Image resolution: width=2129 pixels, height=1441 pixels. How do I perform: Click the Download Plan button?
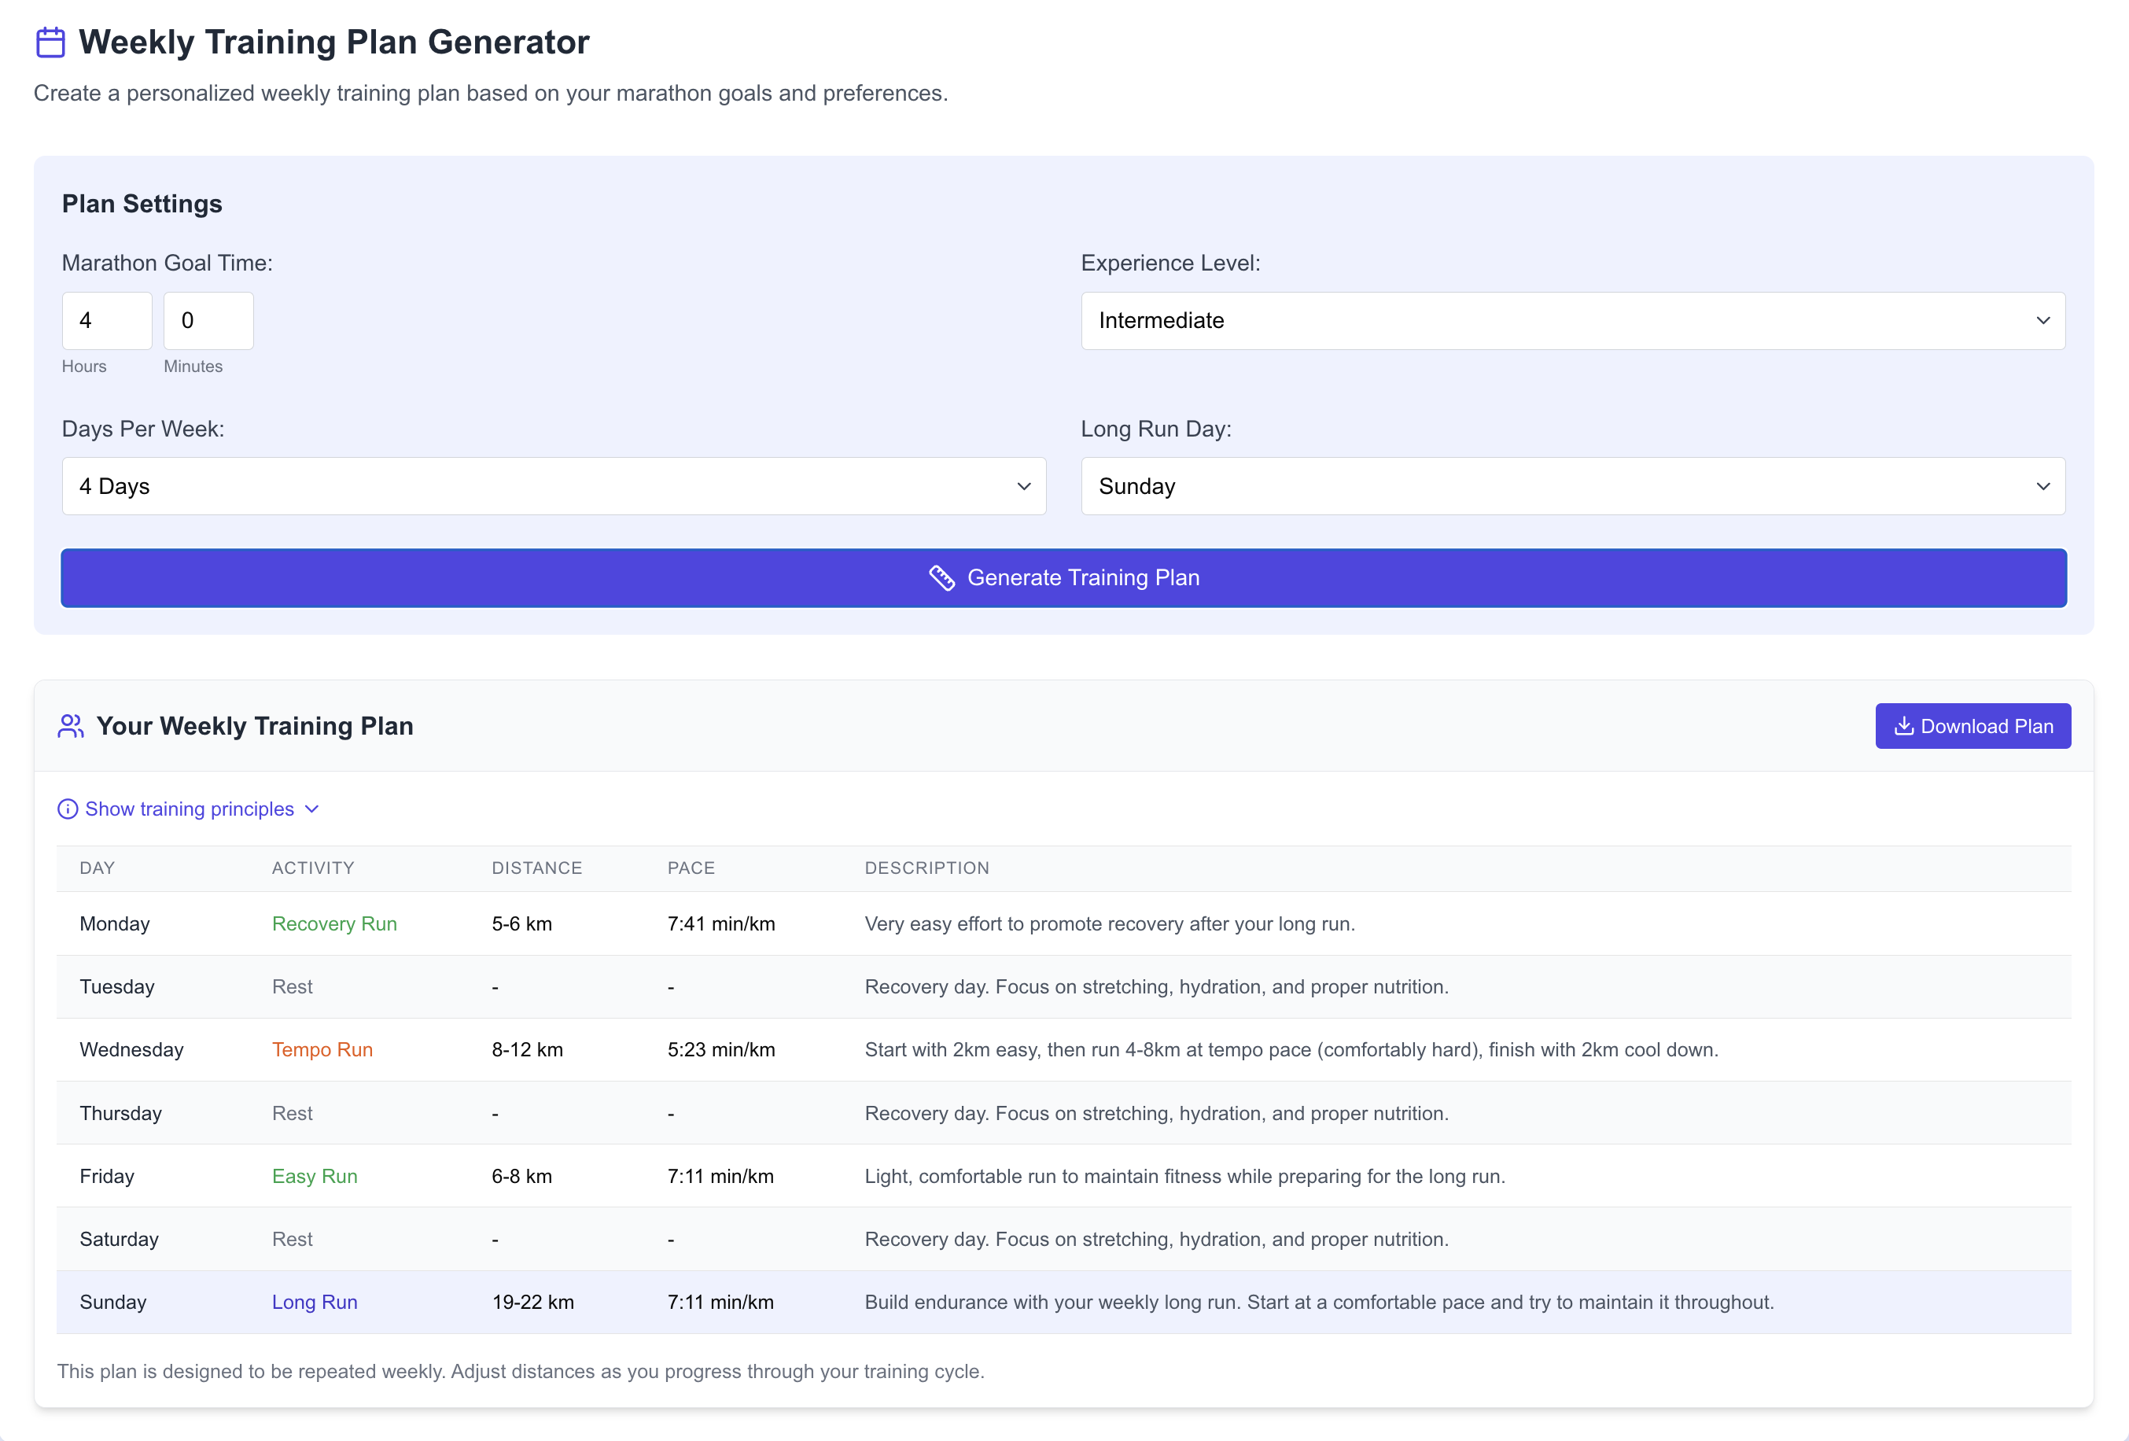(x=1972, y=725)
